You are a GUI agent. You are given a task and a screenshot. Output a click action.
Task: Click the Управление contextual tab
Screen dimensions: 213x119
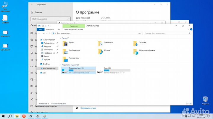pyautogui.click(x=74, y=26)
